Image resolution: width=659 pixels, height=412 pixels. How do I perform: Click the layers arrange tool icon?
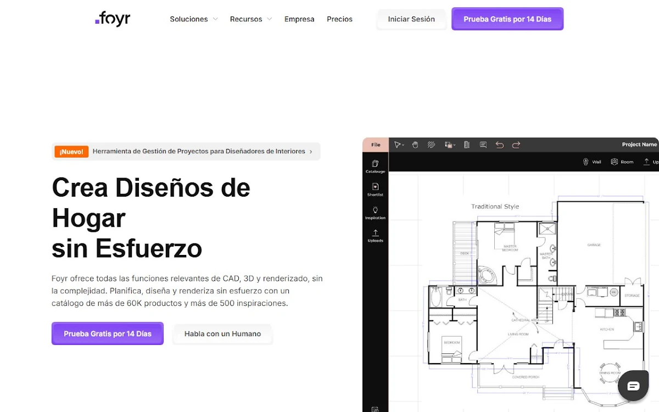point(448,145)
